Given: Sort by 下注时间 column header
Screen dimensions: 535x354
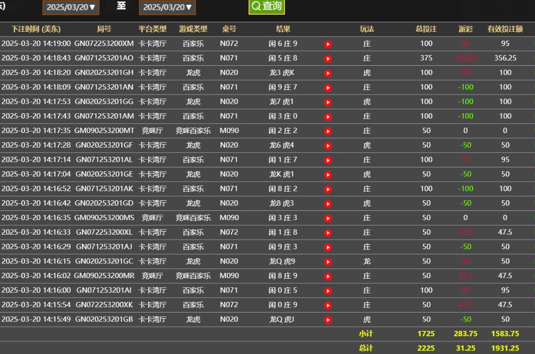Looking at the screenshot, I should tap(36, 29).
